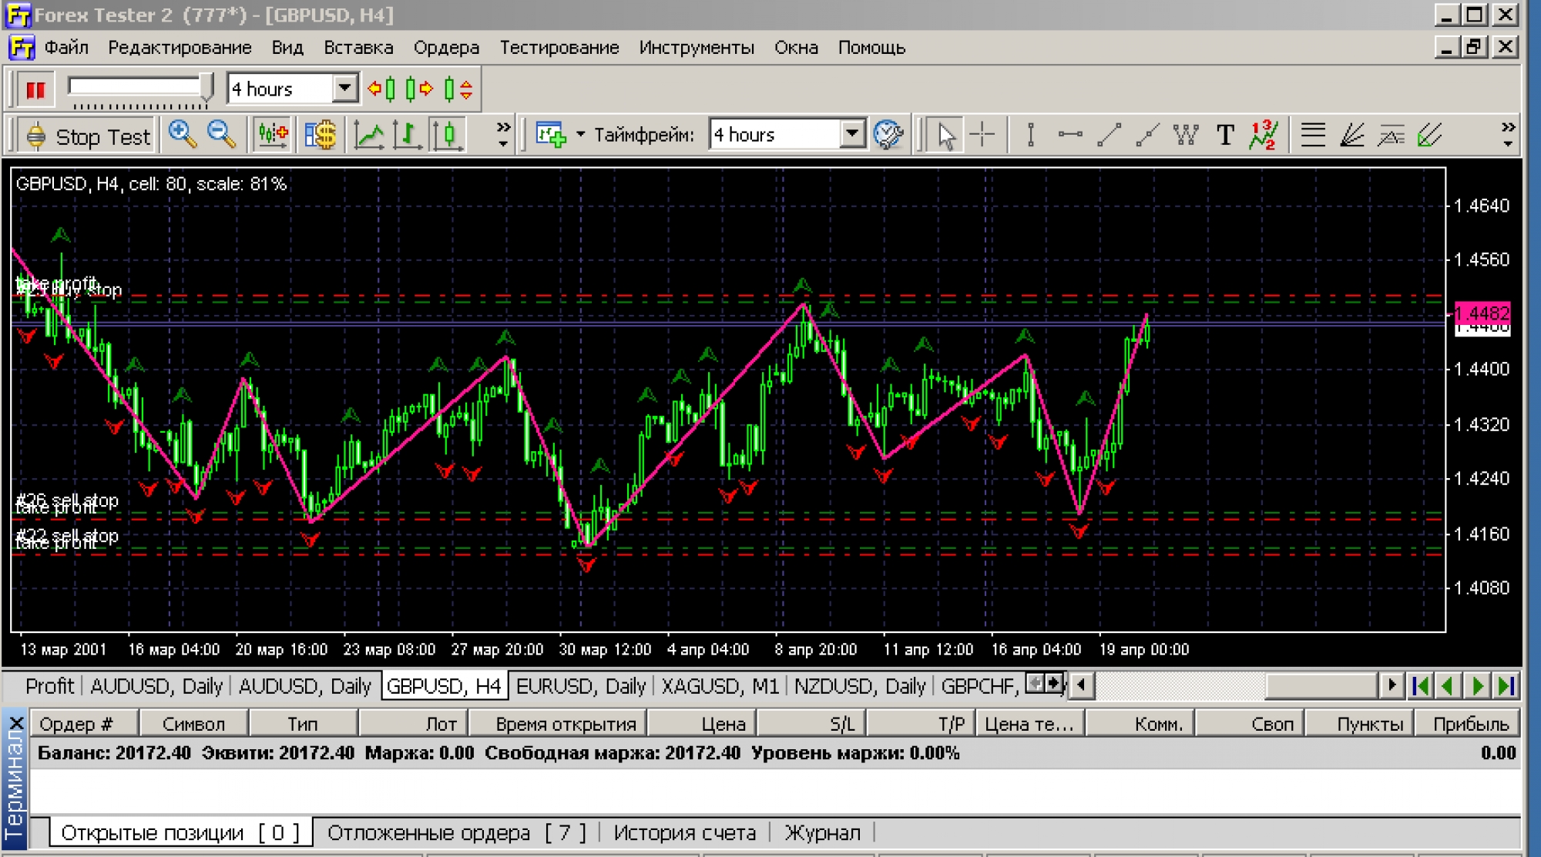The width and height of the screenshot is (1541, 857).
Task: Select the crosshair tool
Action: point(982,136)
